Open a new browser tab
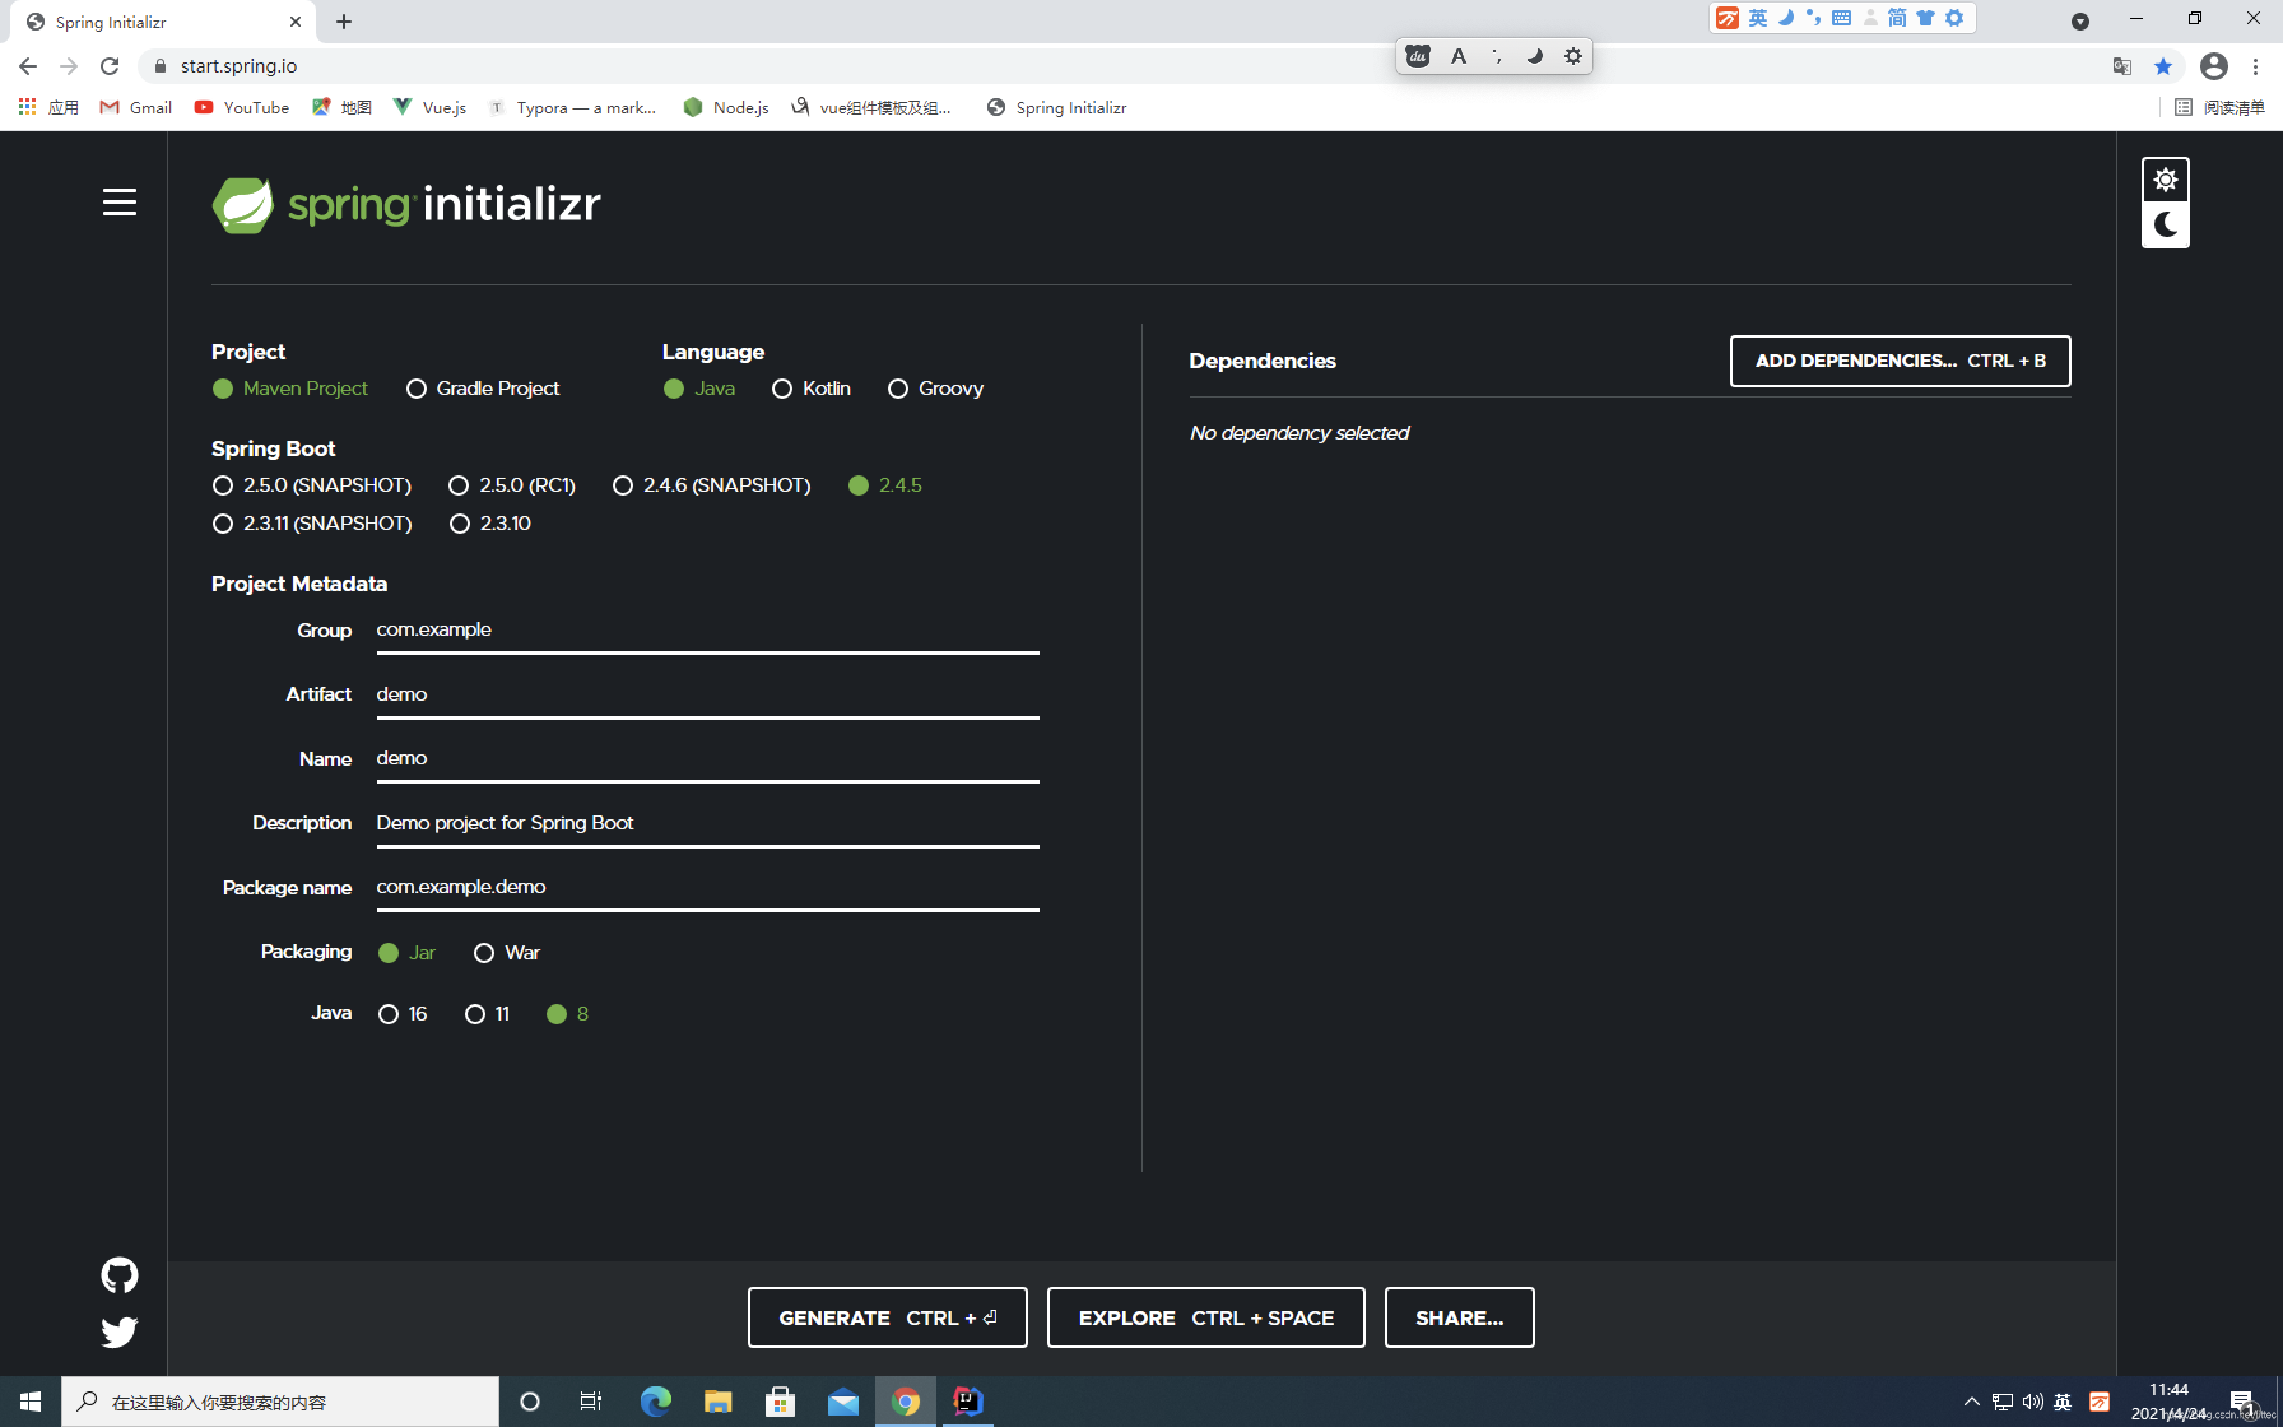The height and width of the screenshot is (1427, 2283). click(x=343, y=22)
